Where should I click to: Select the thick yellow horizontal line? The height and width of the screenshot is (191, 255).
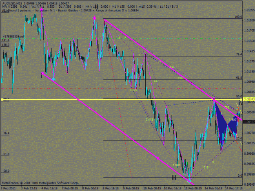tap(122, 99)
